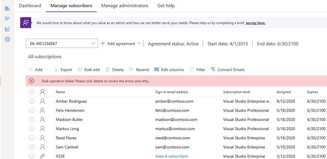Click the Filter funnel icon

(x=192, y=69)
